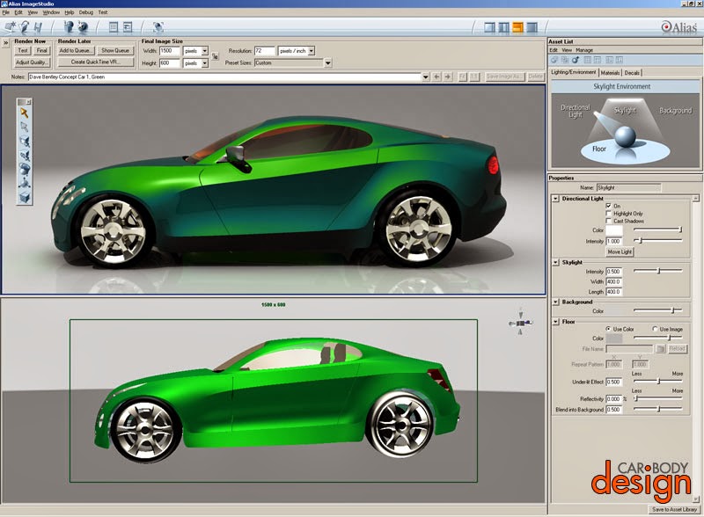Screen dimensions: 704x517
Task: Click the panel layout icon beside the grid icon
Action: click(x=128, y=27)
